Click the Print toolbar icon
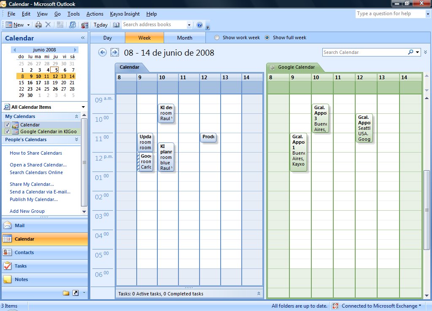Screen dimensions: 432x311 (38, 25)
